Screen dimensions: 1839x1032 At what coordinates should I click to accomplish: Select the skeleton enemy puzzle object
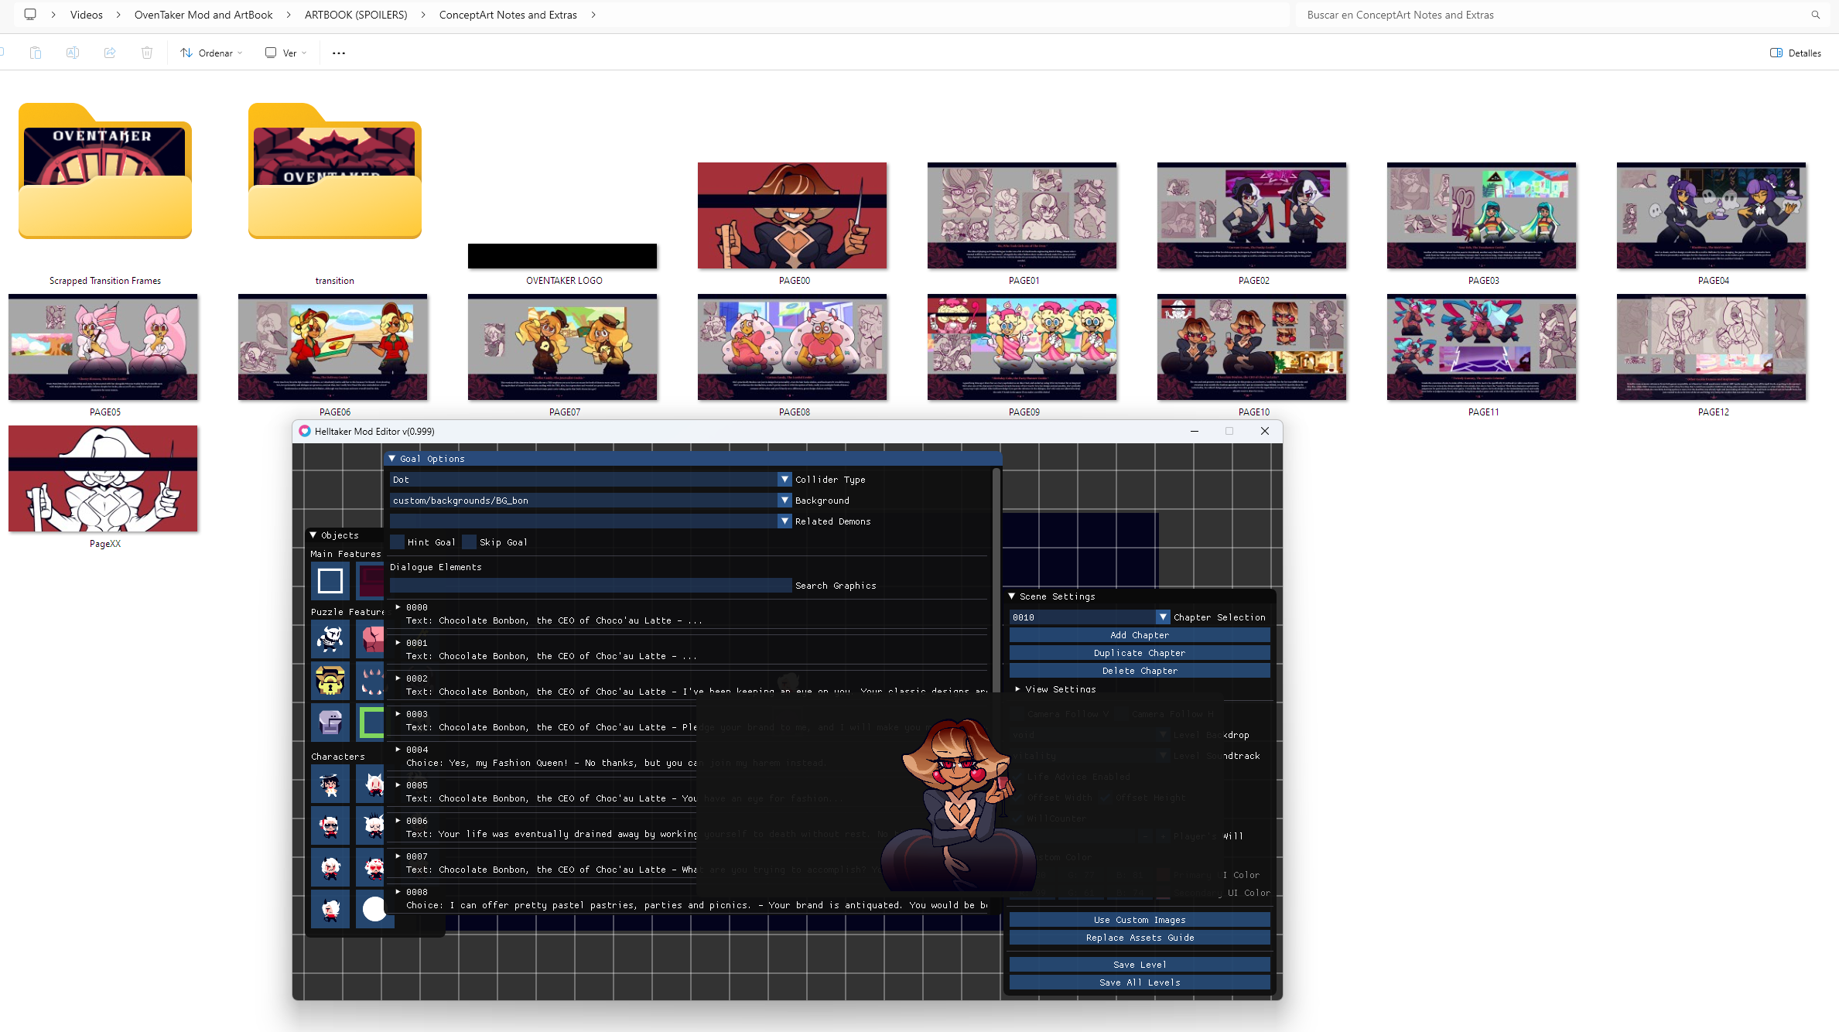coord(330,639)
